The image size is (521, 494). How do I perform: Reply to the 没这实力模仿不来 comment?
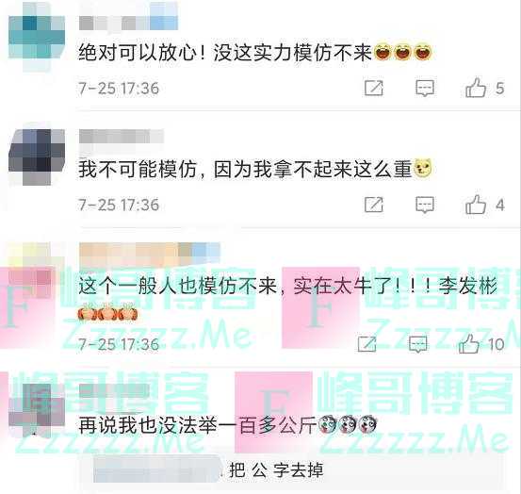coord(425,88)
